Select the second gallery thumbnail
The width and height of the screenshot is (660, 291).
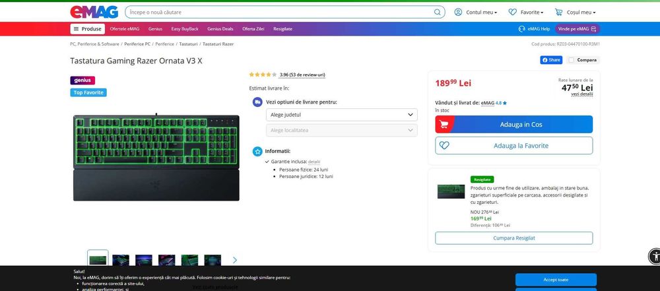coord(121,260)
